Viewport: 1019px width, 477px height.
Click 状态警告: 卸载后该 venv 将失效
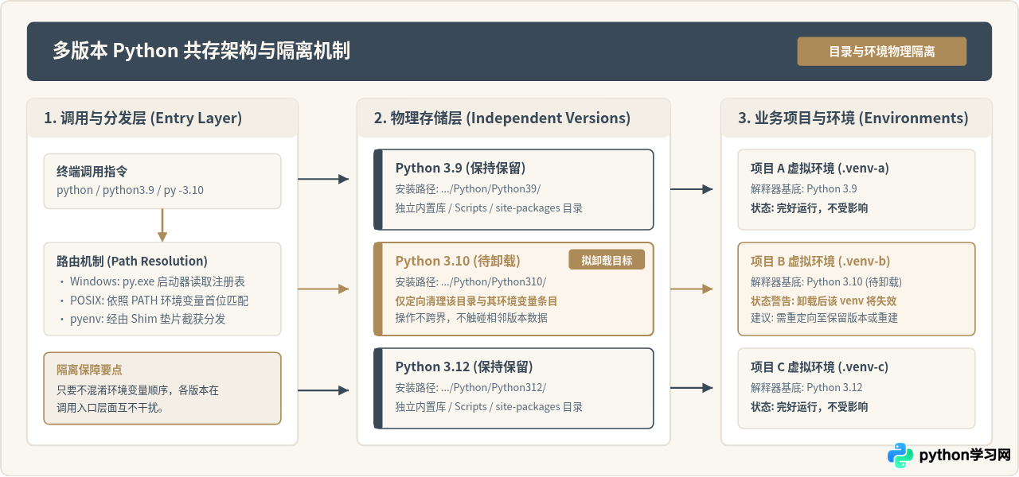(824, 301)
